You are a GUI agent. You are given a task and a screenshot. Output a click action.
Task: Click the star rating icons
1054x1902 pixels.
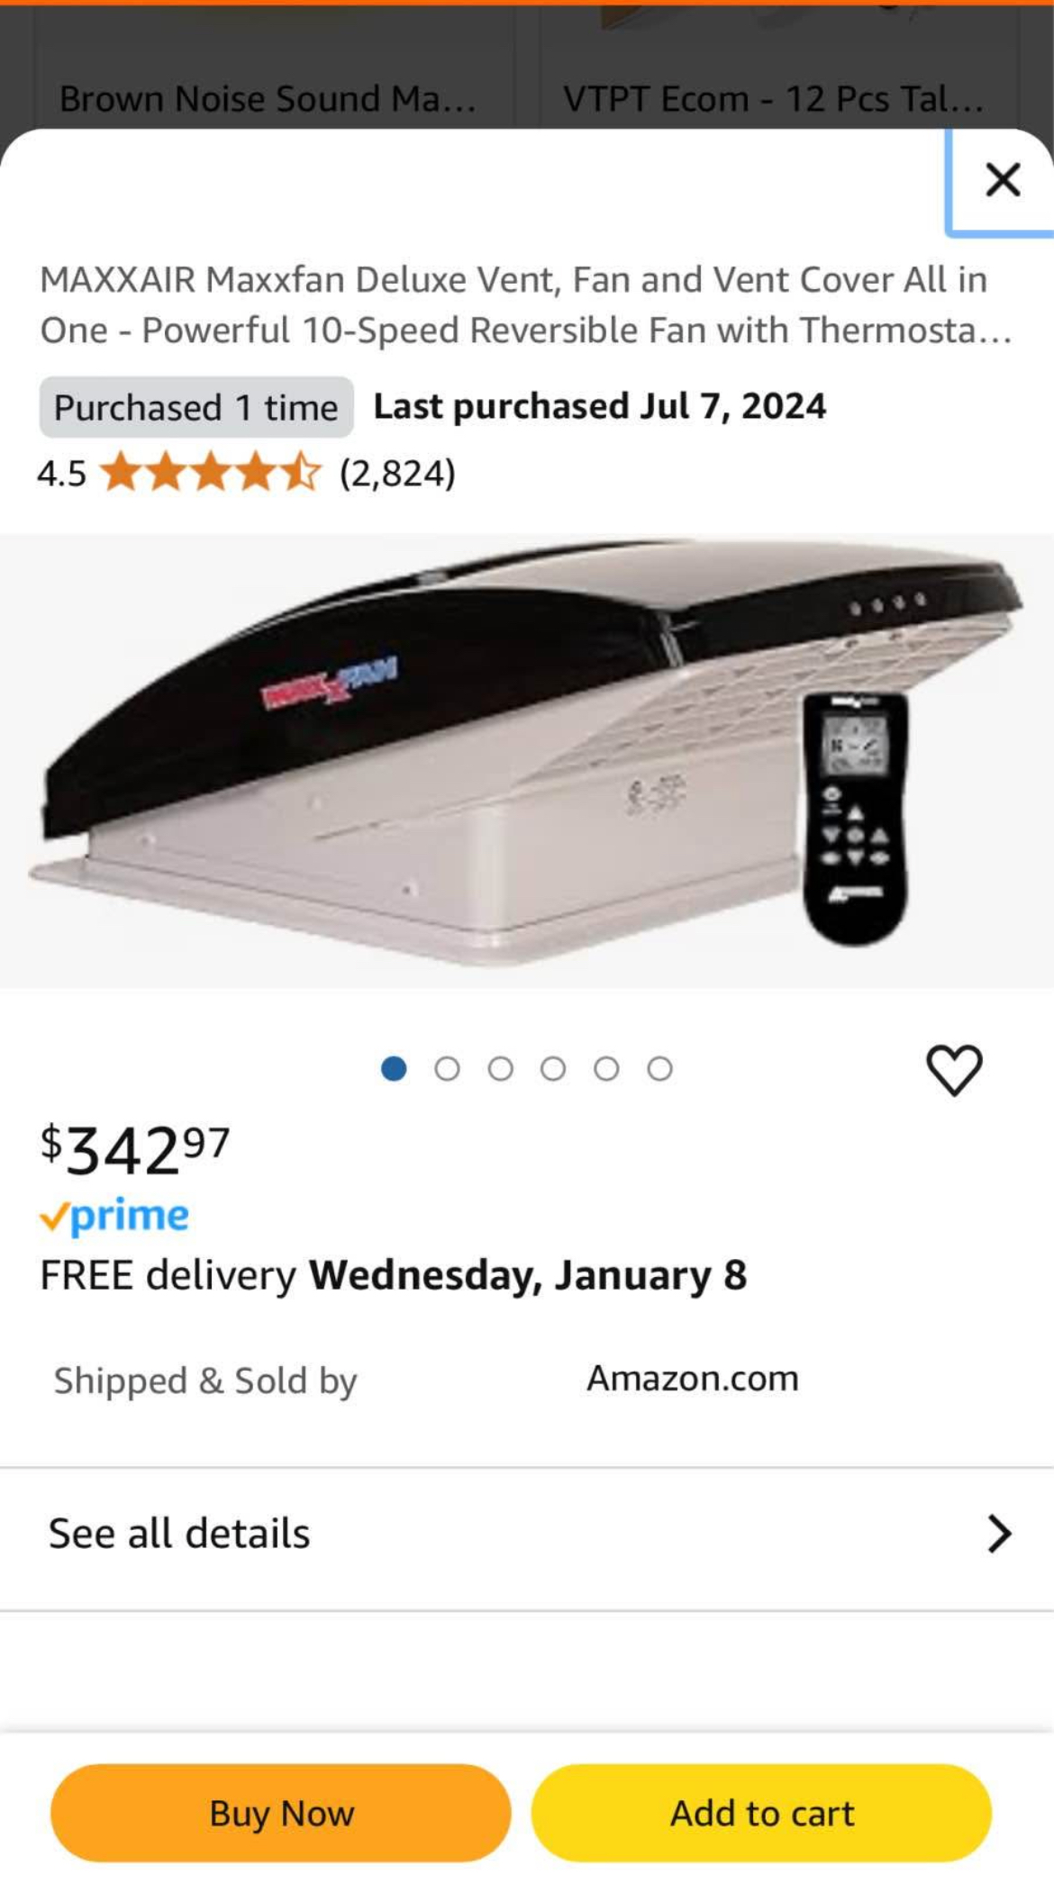click(x=210, y=473)
